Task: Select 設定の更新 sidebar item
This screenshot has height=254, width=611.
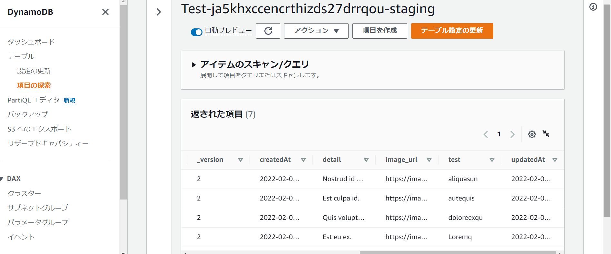Action: pyautogui.click(x=34, y=71)
